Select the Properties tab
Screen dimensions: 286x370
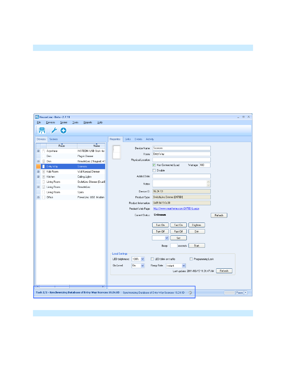(x=115, y=139)
